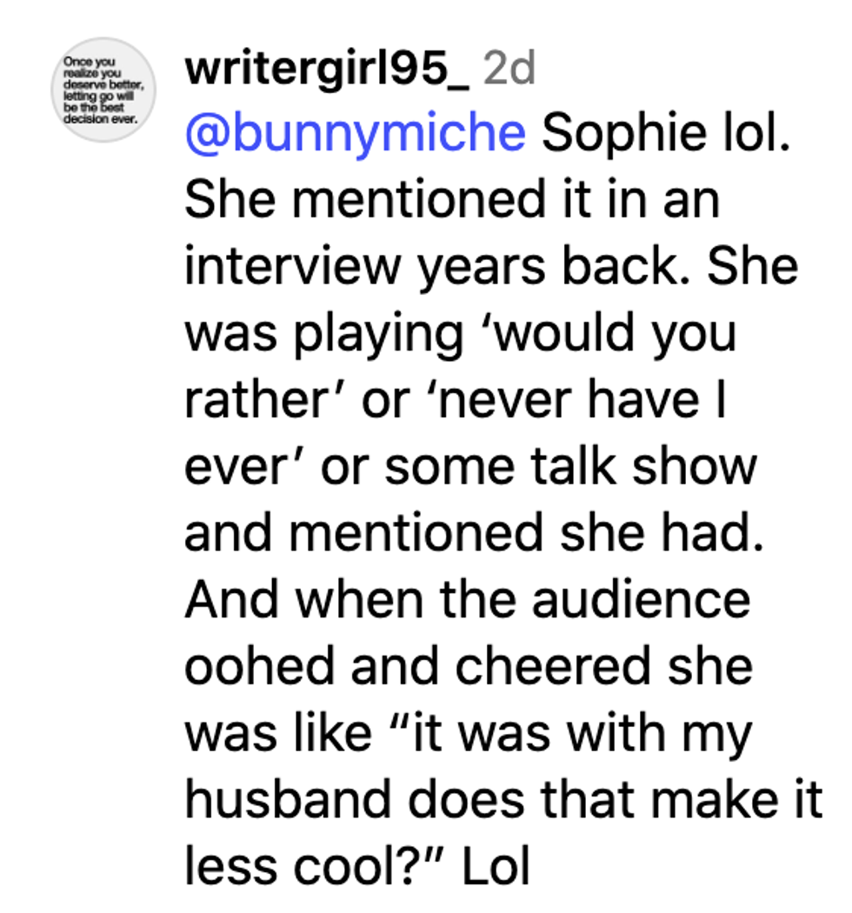Click the words "some talk show"
Image resolution: width=852 pixels, height=913 pixels.
(571, 465)
